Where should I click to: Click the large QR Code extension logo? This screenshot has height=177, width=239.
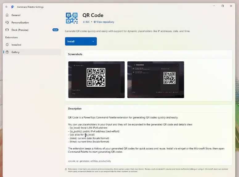pos(72,18)
